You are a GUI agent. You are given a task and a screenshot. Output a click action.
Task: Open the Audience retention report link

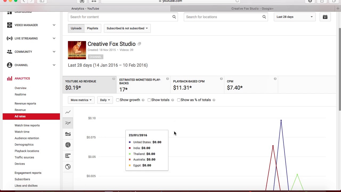coord(27,138)
